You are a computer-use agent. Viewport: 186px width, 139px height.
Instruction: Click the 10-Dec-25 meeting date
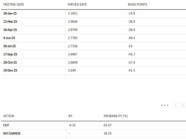coord(10,70)
